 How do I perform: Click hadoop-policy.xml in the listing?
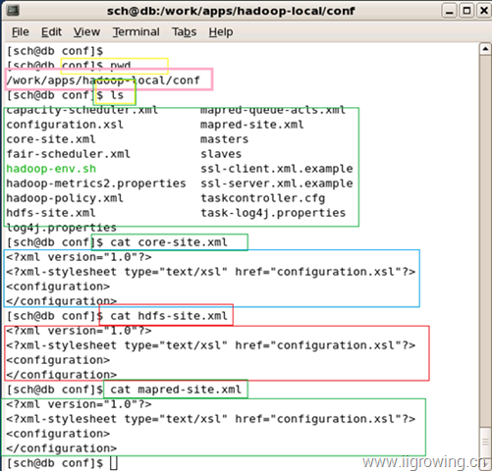(x=65, y=198)
